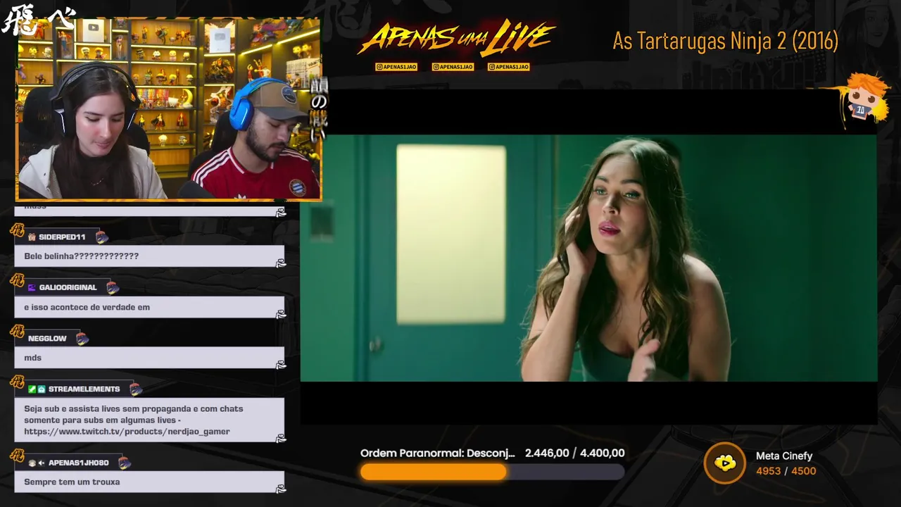Click the last @APENAS1JAO Instagram tag

(509, 67)
